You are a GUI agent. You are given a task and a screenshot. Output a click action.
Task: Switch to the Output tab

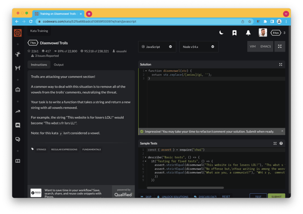point(59,64)
